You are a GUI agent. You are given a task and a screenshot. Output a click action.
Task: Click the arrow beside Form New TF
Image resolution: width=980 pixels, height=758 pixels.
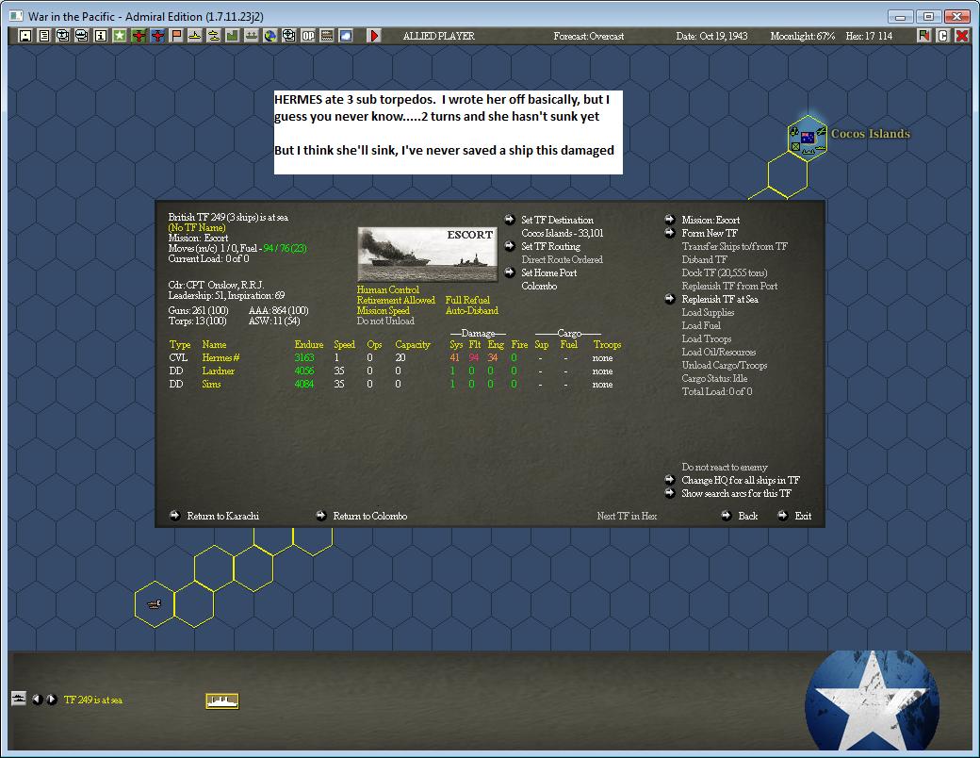pyautogui.click(x=669, y=233)
